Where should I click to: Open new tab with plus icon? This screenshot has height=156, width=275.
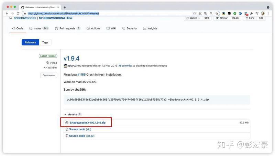[x=65, y=7]
